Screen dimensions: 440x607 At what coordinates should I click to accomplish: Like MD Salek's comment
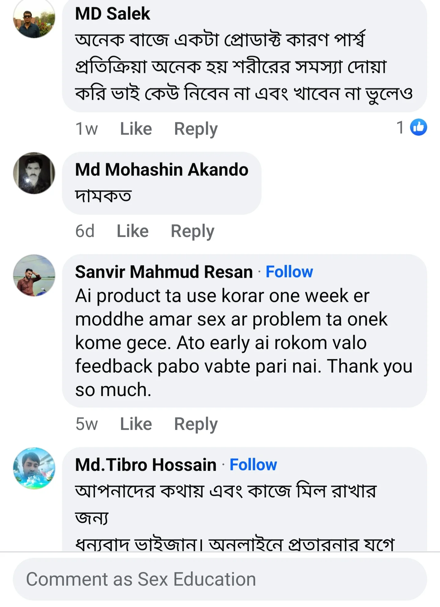pyautogui.click(x=136, y=128)
